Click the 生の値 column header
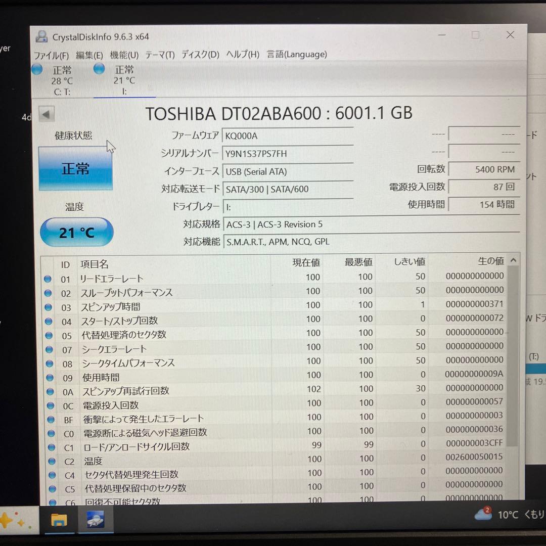The height and width of the screenshot is (546, 546). tap(490, 261)
